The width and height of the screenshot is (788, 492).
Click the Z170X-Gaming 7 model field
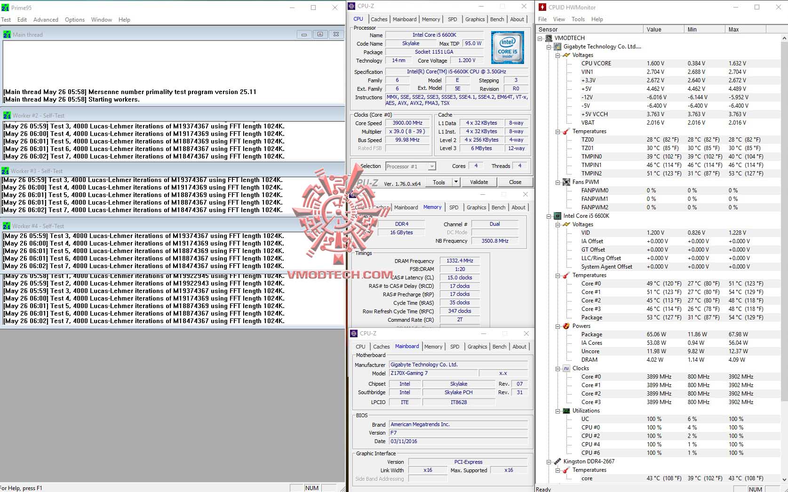(434, 373)
